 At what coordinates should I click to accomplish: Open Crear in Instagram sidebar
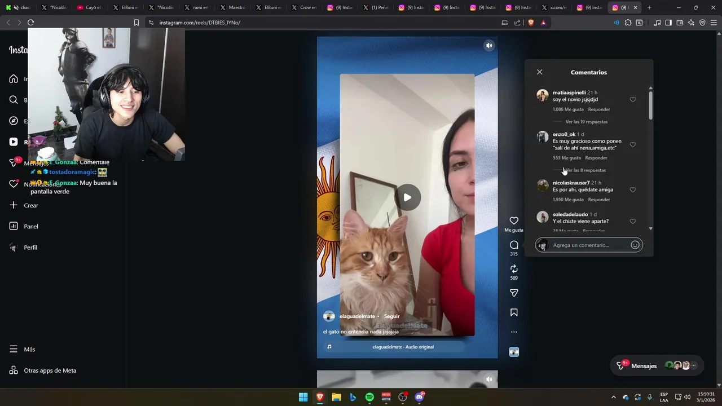[x=24, y=205]
